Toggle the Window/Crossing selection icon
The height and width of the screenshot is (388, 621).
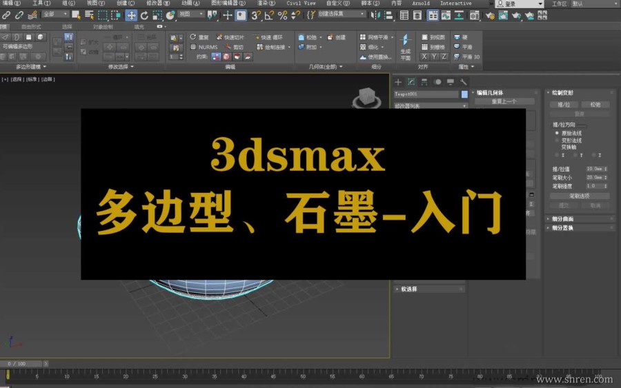pyautogui.click(x=116, y=15)
